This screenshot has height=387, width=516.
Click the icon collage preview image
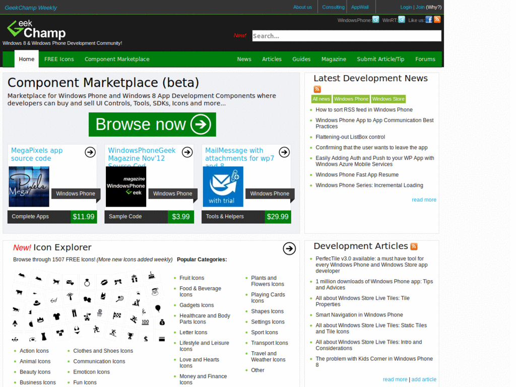point(88,306)
